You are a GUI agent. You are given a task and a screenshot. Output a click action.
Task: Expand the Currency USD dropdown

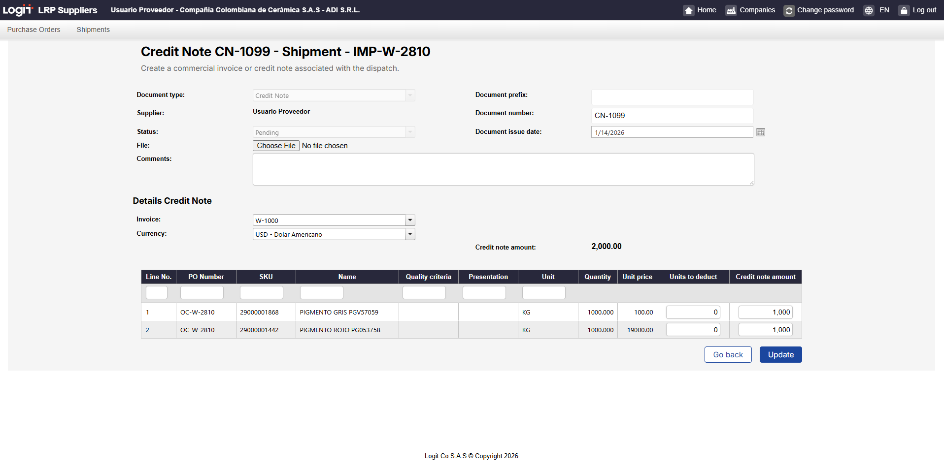[x=410, y=234]
